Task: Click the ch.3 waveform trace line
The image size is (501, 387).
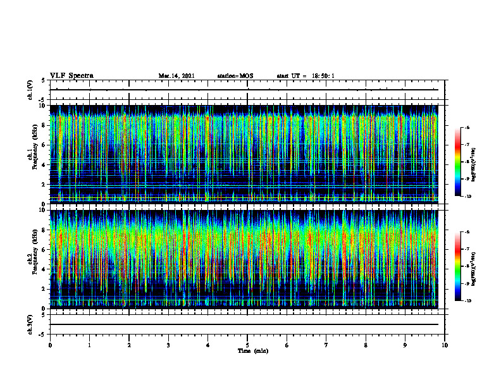Action: (x=244, y=324)
